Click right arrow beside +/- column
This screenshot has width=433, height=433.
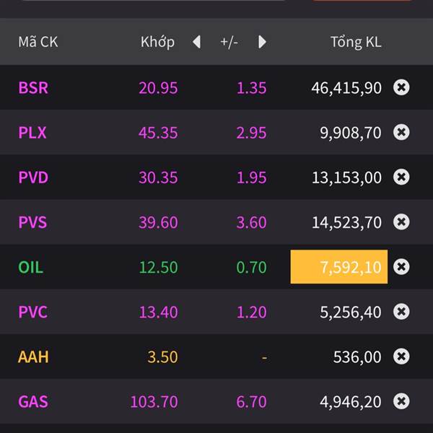(262, 42)
